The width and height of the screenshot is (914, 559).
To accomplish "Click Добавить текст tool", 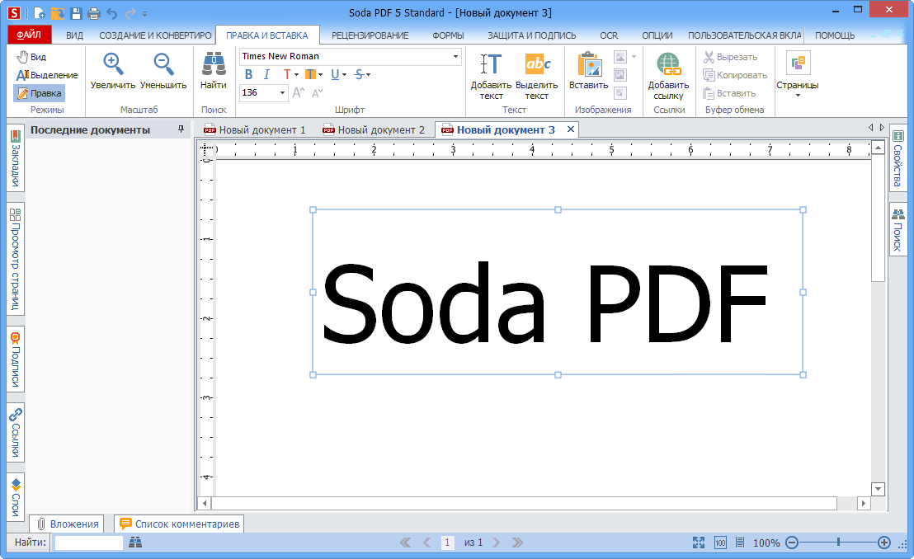I will 491,77.
